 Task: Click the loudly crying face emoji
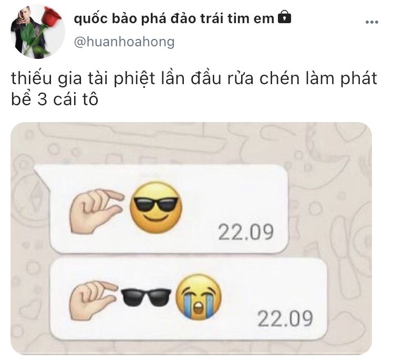[199, 297]
